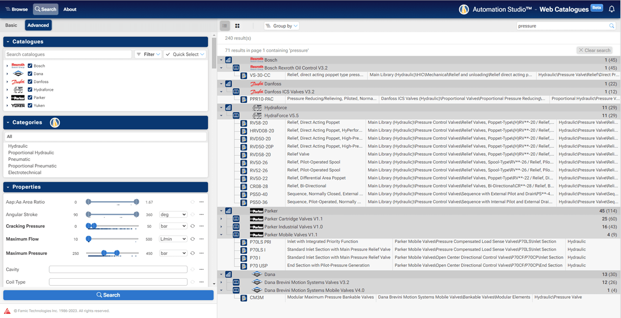The image size is (621, 318).
Task: Switch to grid view icon
Action: (x=237, y=26)
